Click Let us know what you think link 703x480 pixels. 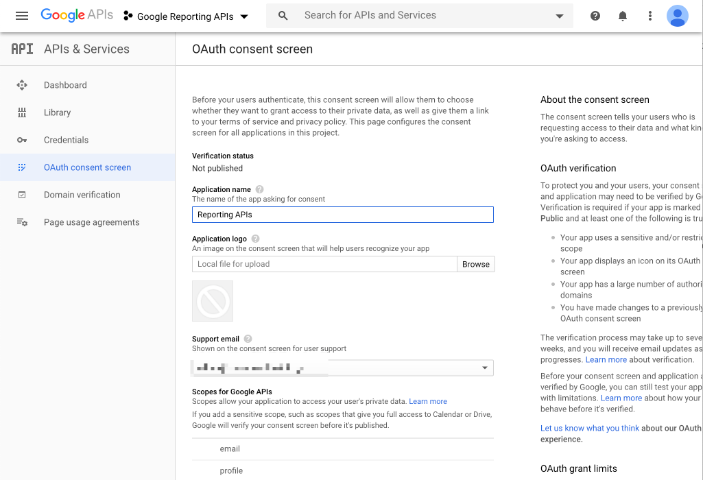point(590,428)
